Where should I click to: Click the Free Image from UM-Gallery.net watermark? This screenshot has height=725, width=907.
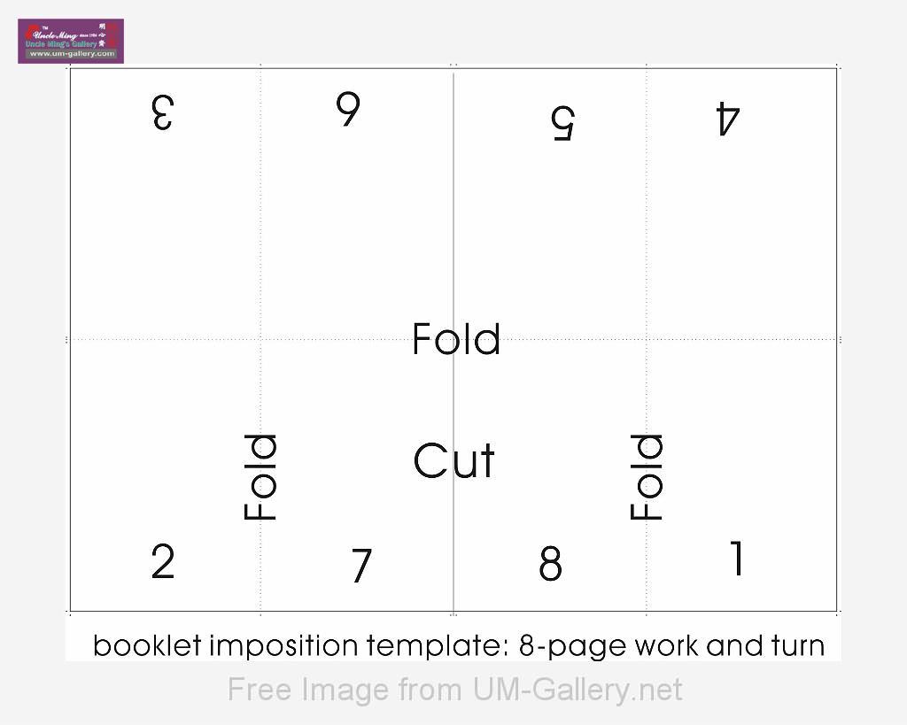[454, 689]
